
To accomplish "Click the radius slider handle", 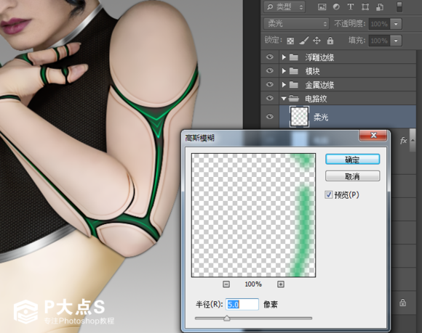I will coord(227,318).
